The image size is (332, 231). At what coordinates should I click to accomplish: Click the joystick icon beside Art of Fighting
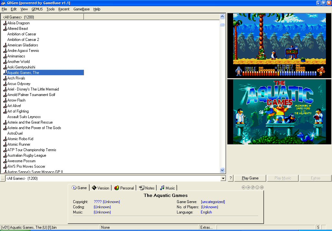coord(5,111)
